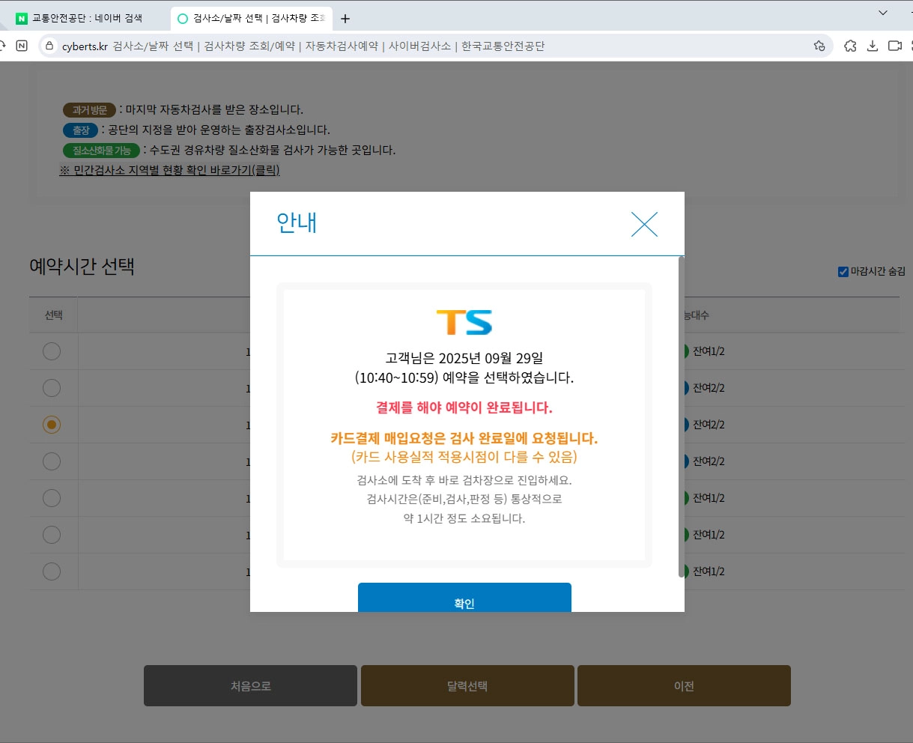The height and width of the screenshot is (743, 913).
Task: Select the last radio button in the list
Action: (52, 571)
